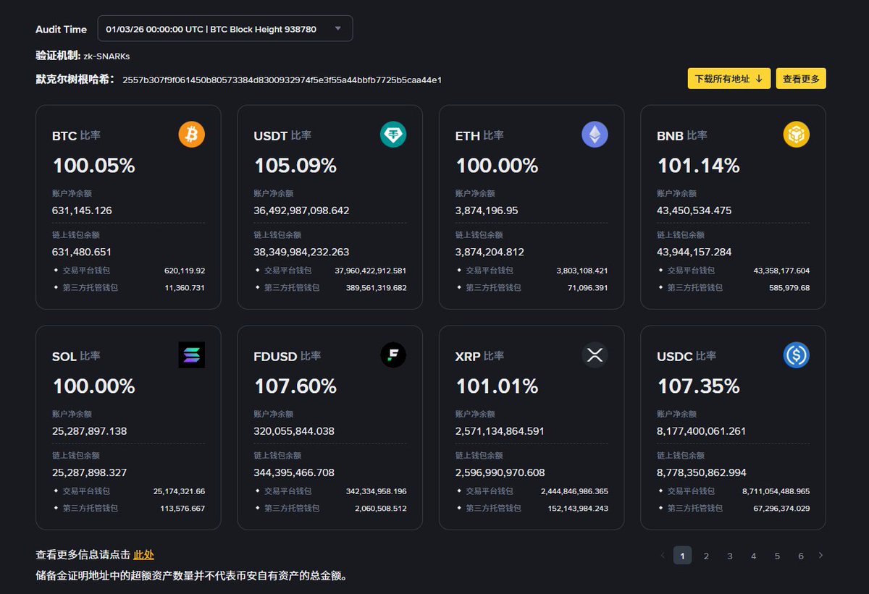Screen dimensions: 869x594
Task: Click the 查看更多 button
Action: tap(801, 79)
